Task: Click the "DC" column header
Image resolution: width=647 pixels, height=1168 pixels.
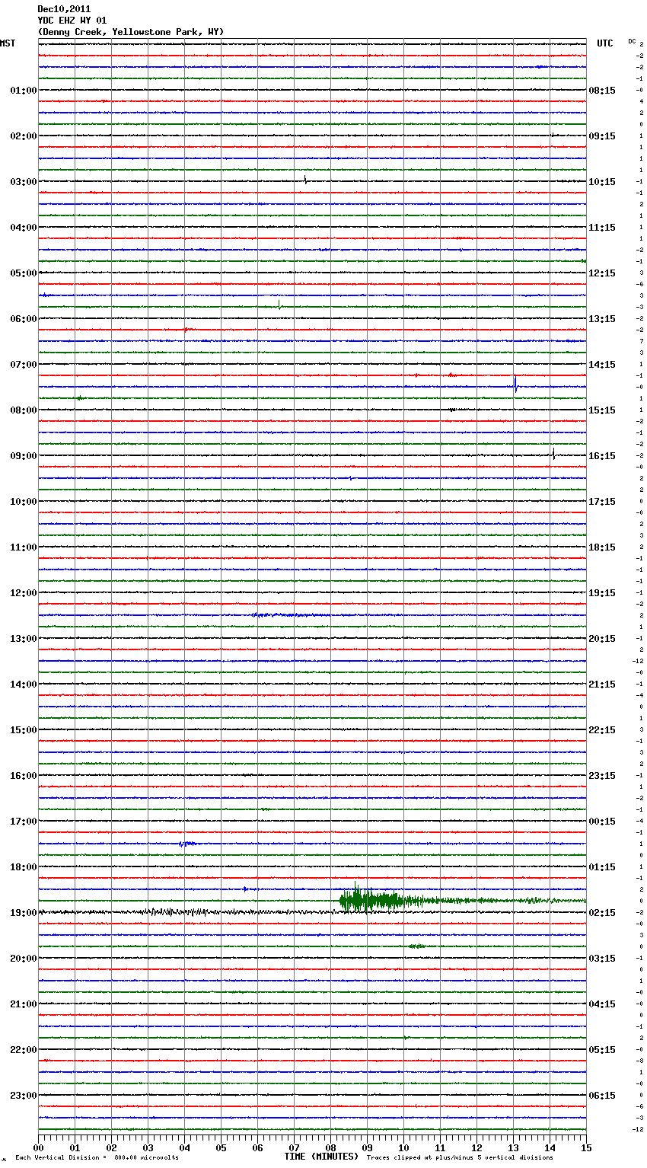Action: (632, 41)
